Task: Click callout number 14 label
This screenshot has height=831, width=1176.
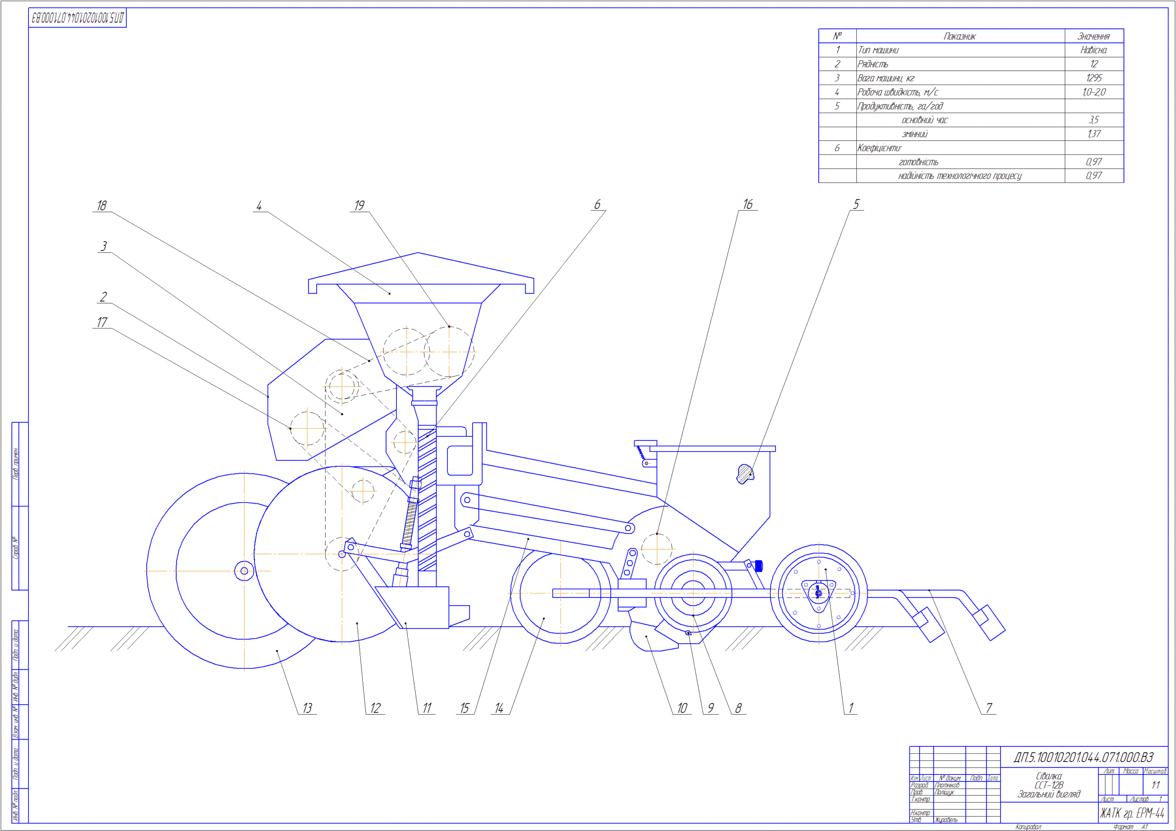Action: (499, 708)
